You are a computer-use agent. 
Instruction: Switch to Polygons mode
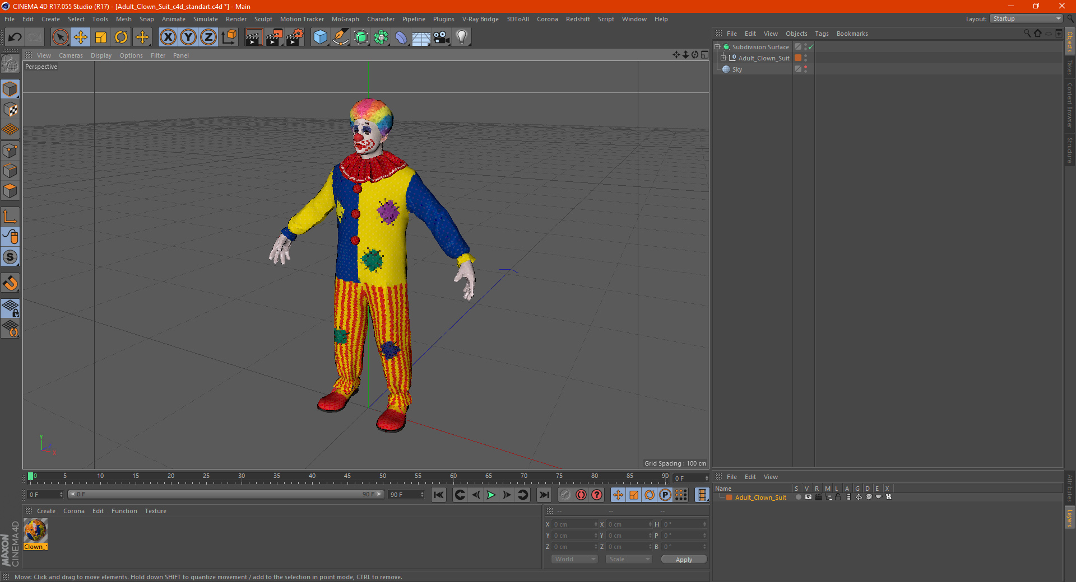[x=10, y=191]
